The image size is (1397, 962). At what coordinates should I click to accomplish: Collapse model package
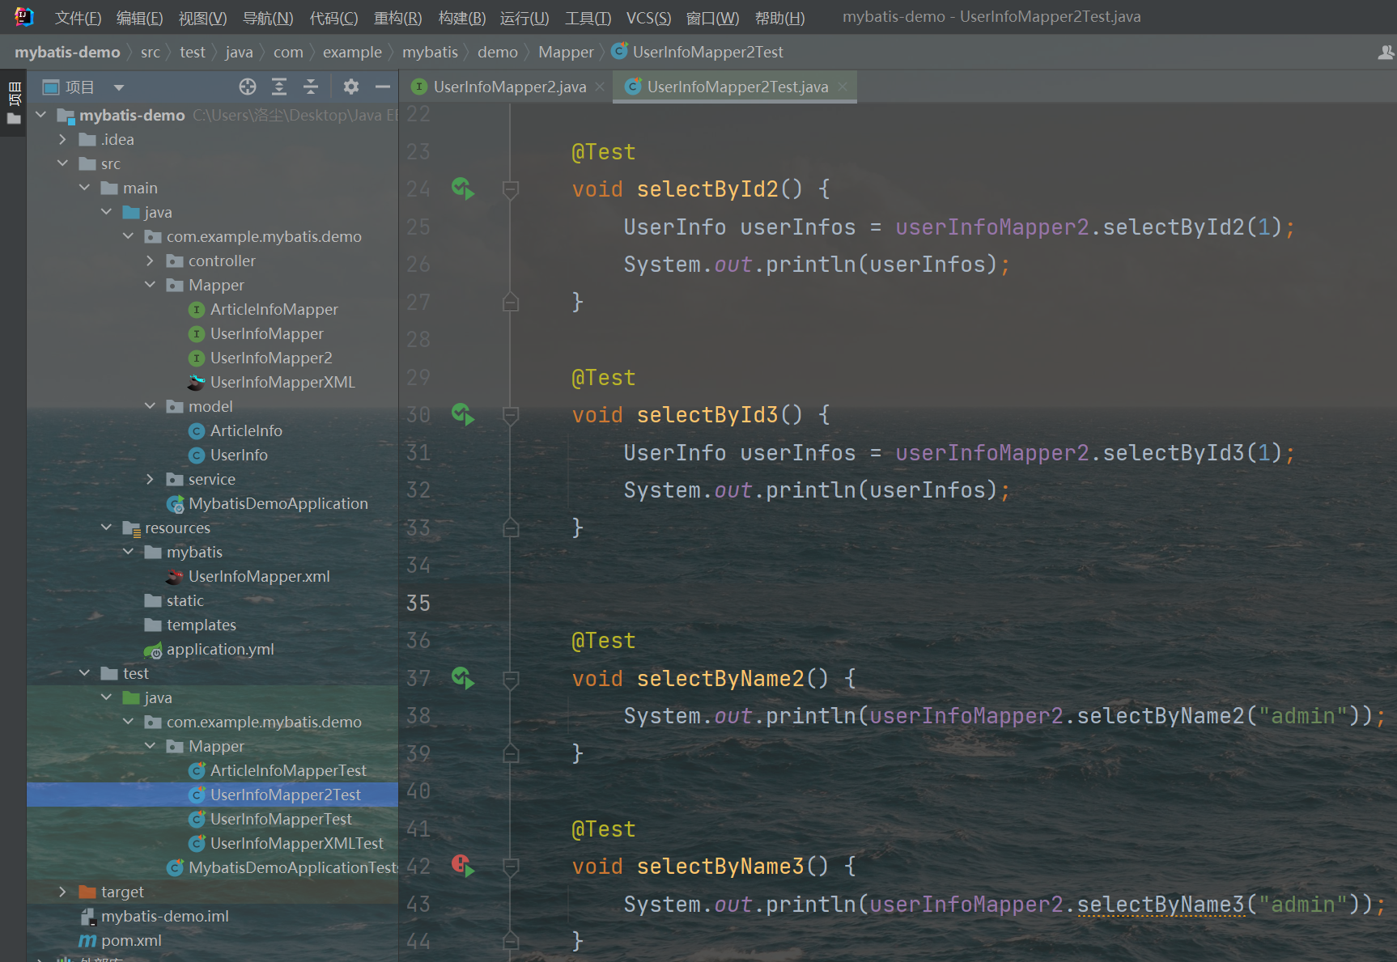point(150,406)
